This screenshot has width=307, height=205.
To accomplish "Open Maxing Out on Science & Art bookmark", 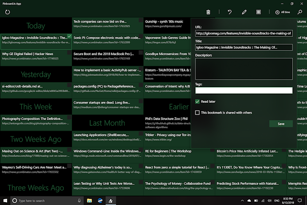I will click(x=36, y=155).
